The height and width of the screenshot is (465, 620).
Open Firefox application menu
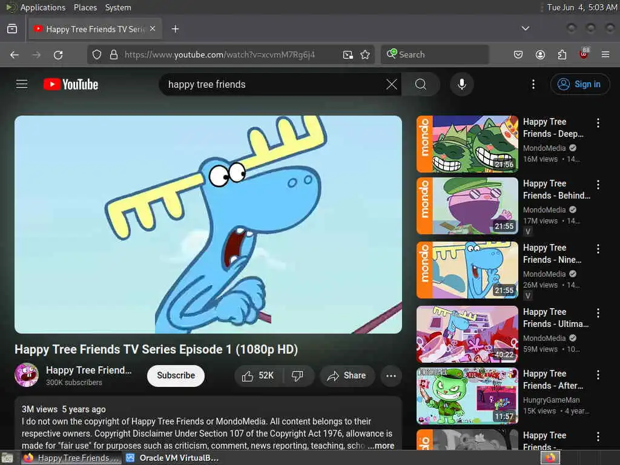point(605,54)
